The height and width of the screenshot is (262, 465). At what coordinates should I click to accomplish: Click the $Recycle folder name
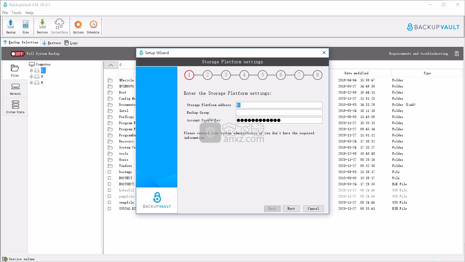click(127, 80)
